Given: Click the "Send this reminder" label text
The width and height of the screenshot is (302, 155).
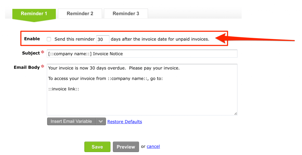Looking at the screenshot, I should 75,39.
